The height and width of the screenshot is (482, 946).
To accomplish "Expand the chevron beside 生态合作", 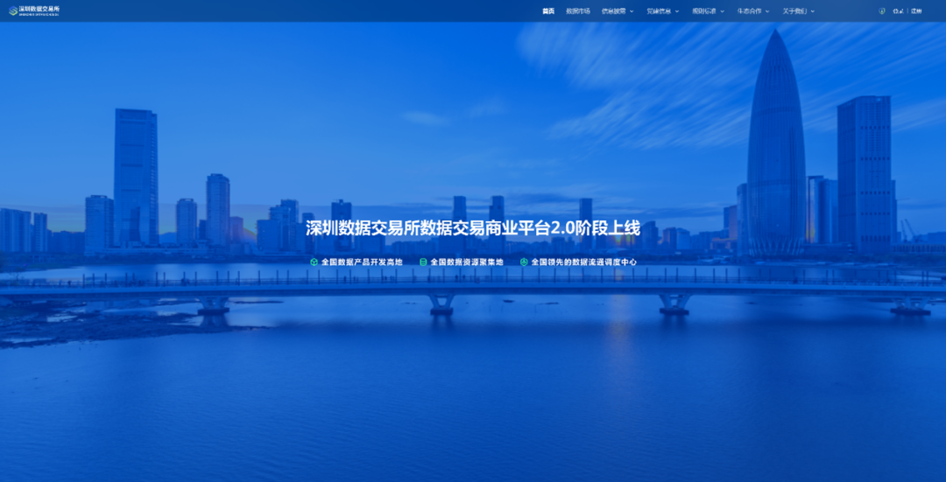I will point(767,10).
